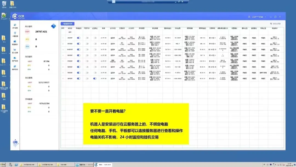
Task: Expand the user account dropdown arrow
Action: [x=265, y=17]
